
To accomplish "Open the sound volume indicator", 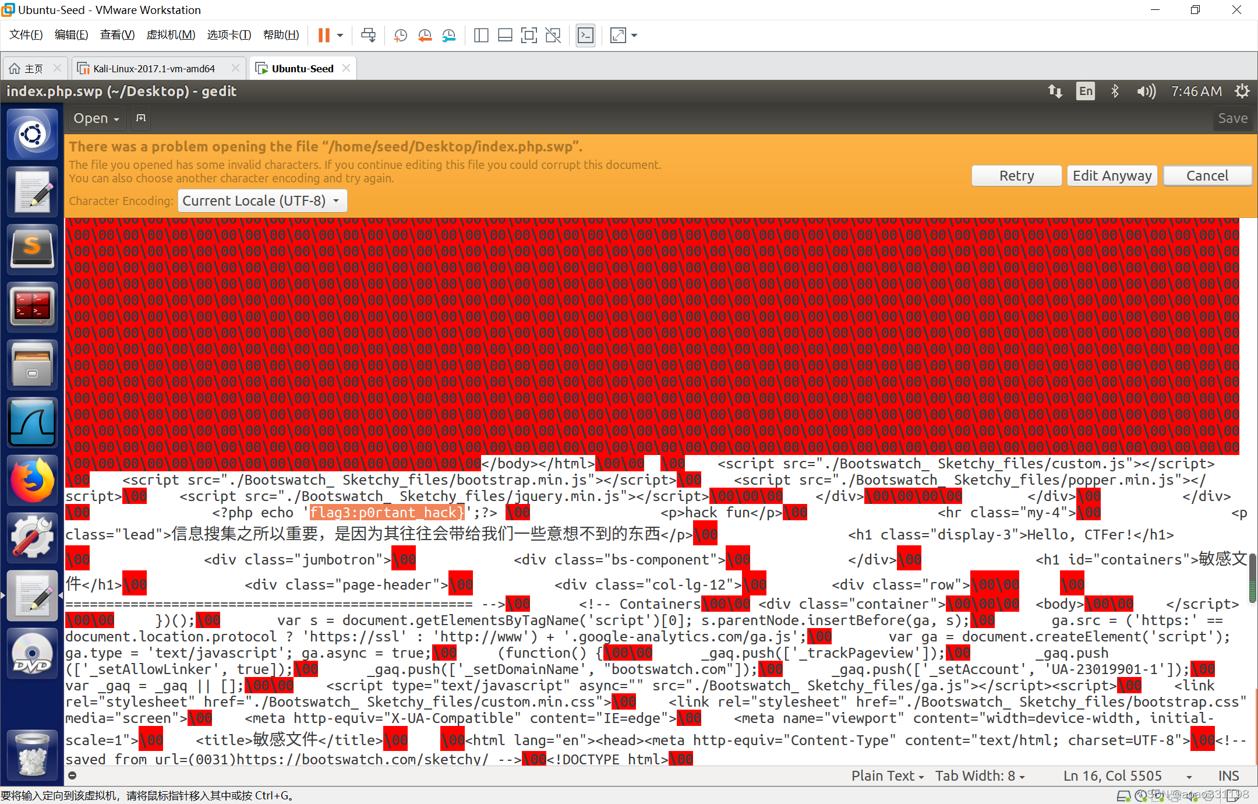I will (x=1146, y=91).
